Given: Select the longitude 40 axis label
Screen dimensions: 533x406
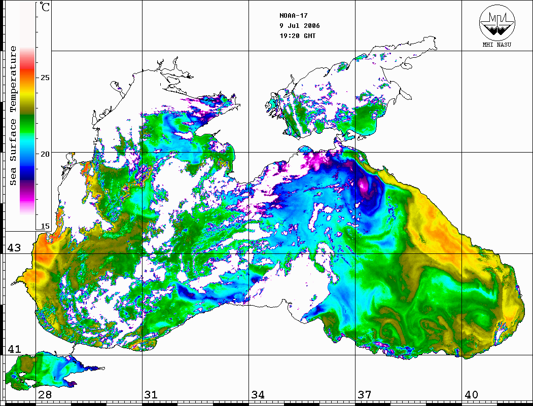Looking at the screenshot, I should point(471,395).
